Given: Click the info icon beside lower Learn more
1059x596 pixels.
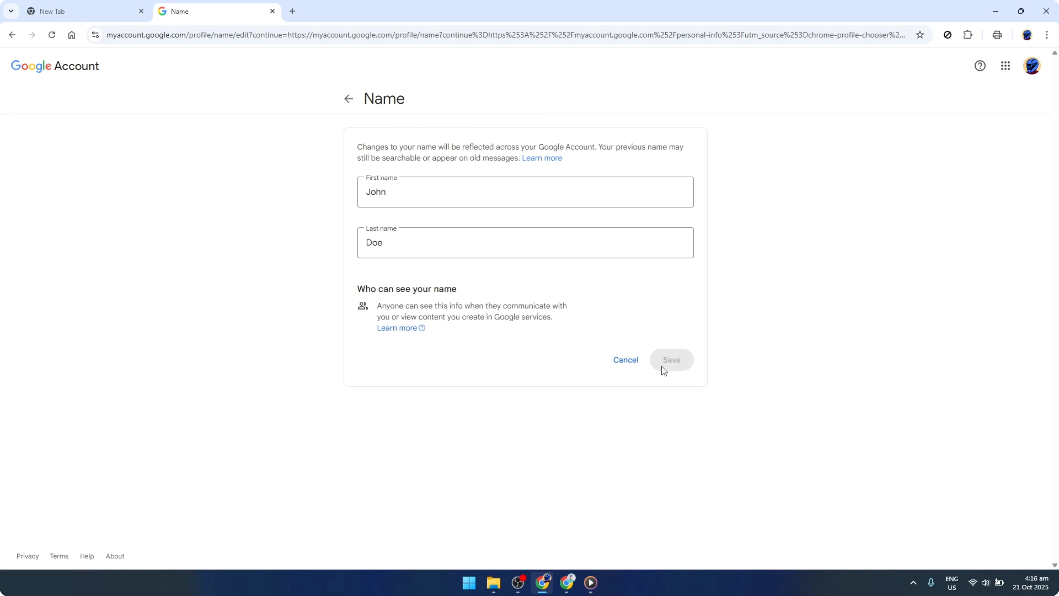Looking at the screenshot, I should tap(422, 328).
